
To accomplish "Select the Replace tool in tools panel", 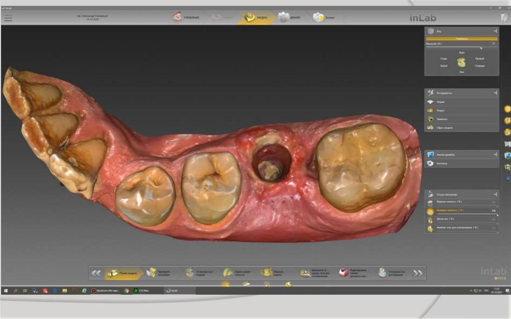I will (440, 119).
